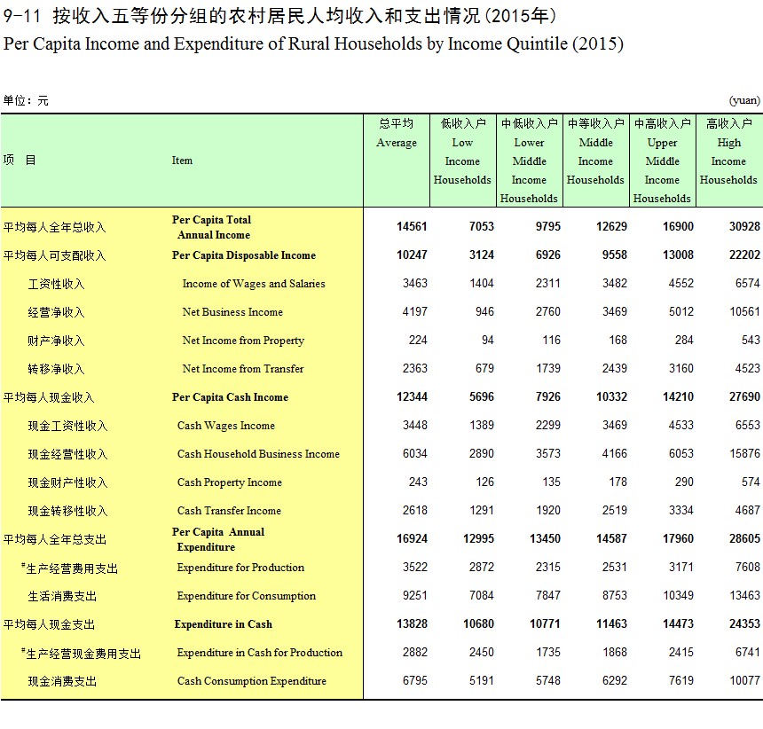Viewport: 763px width, 729px height.
Task: Select the 'Item' header cell
Action: point(182,161)
